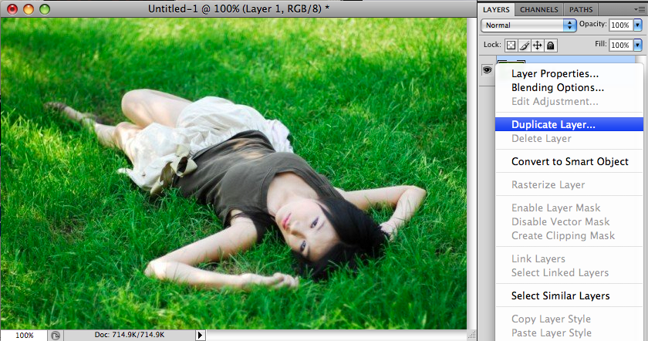Open the status bar info arrow menu
The height and width of the screenshot is (341, 648).
(200, 335)
